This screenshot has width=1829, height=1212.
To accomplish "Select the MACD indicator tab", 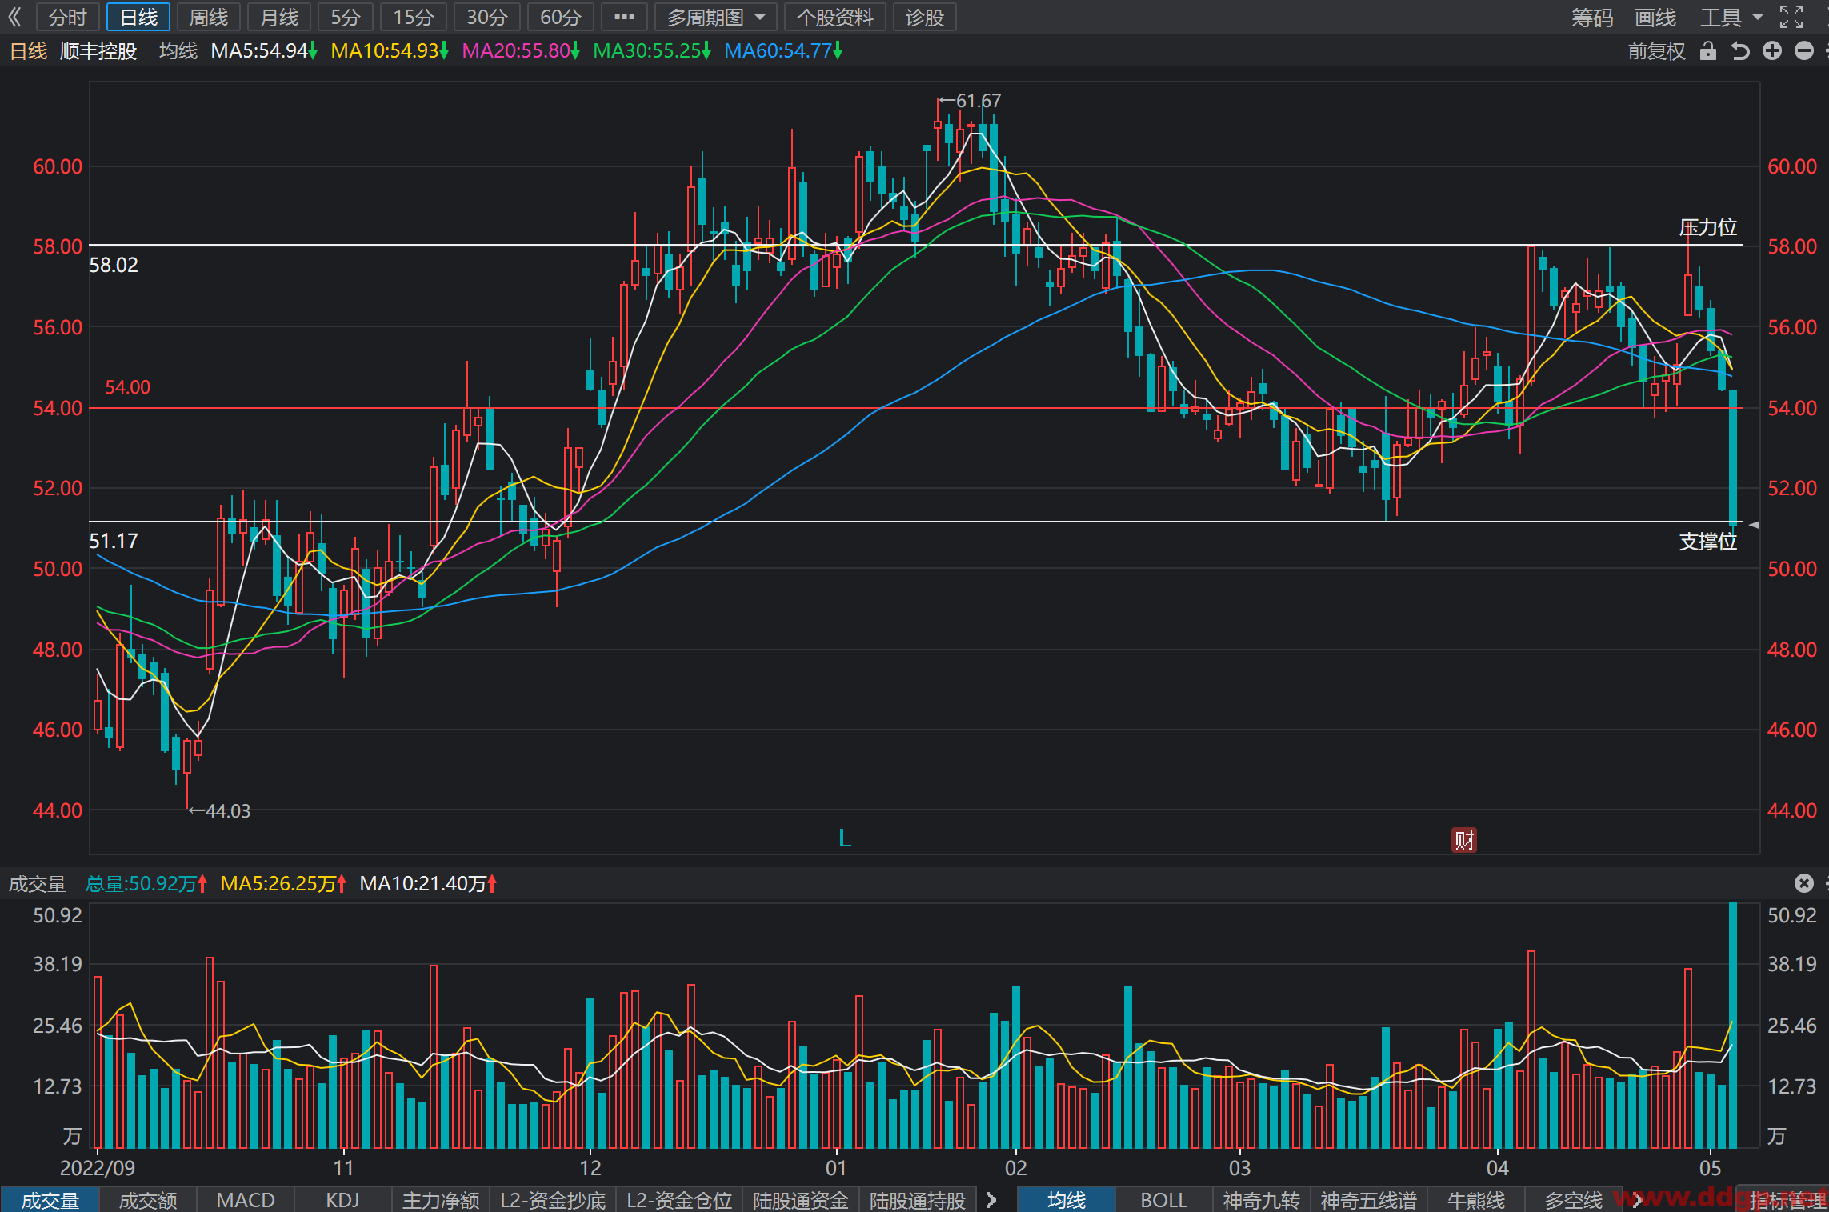I will [246, 1200].
